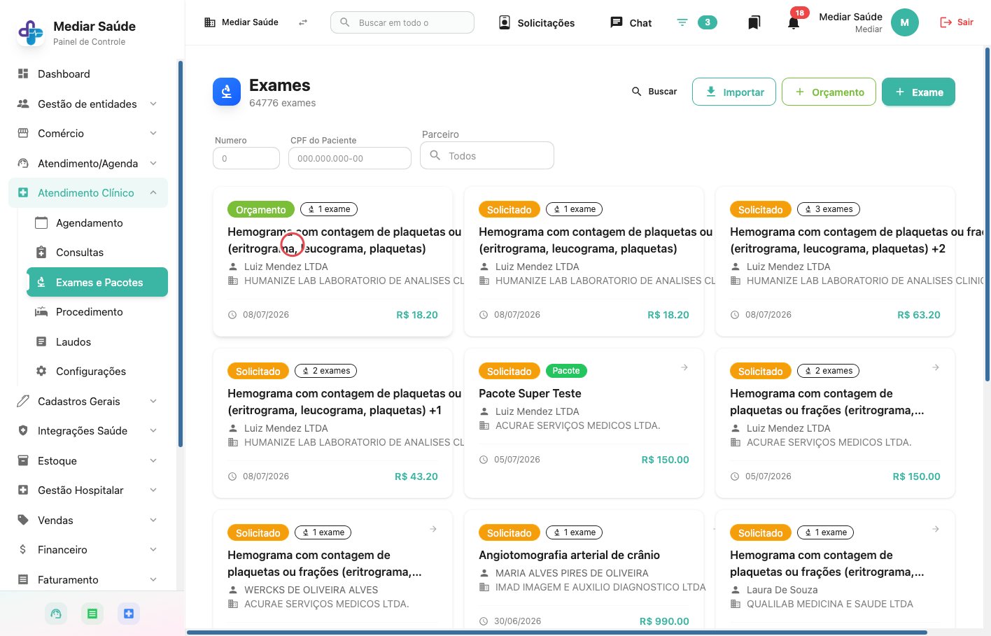
Task: Open the Parceiro Todos dropdown
Action: click(x=487, y=155)
